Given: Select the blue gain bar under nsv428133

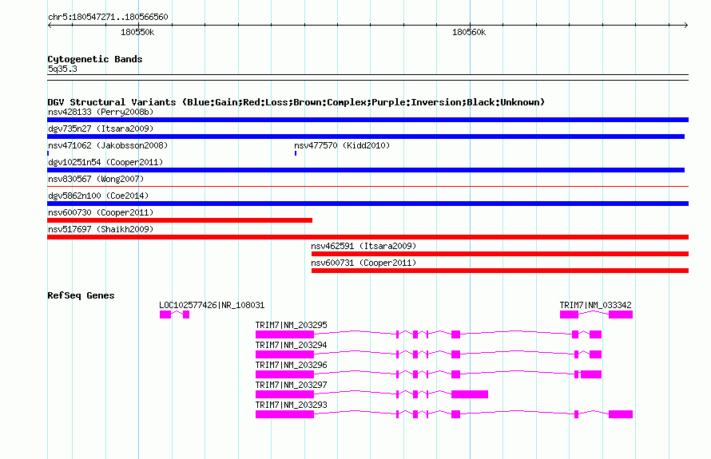Looking at the screenshot, I should pyautogui.click(x=367, y=120).
